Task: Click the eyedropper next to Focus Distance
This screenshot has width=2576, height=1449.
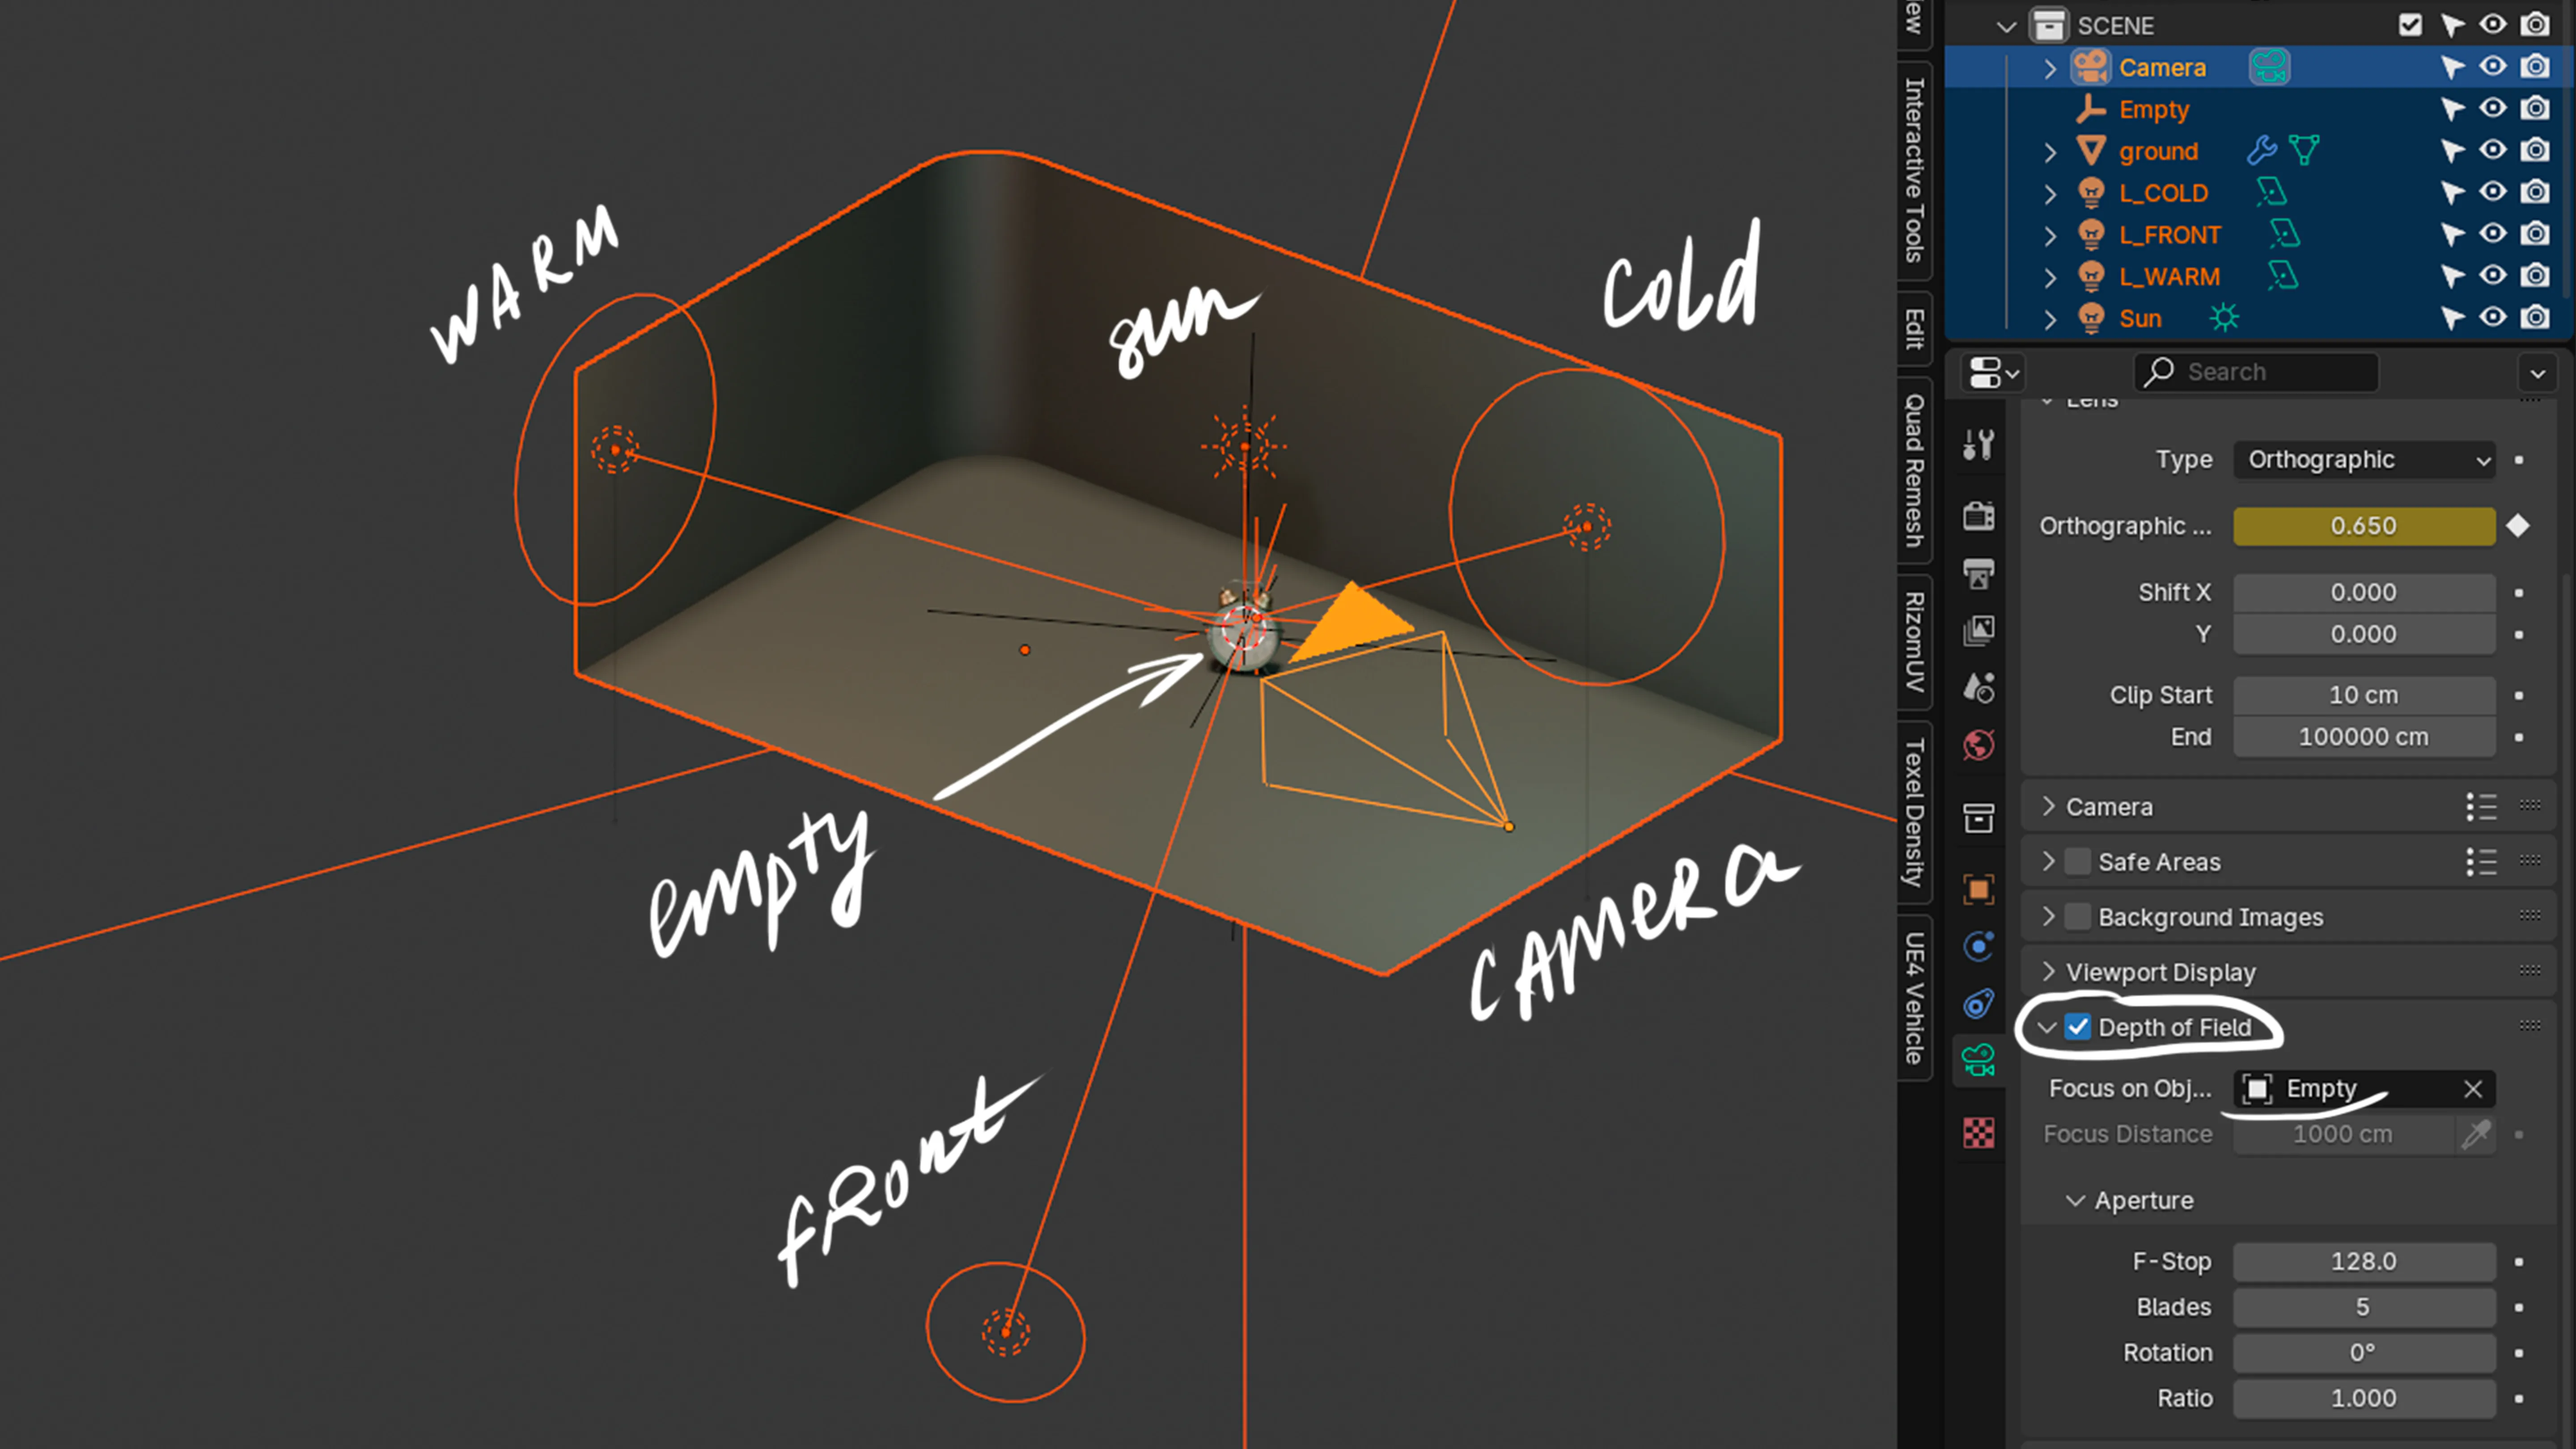Action: [x=2476, y=1134]
